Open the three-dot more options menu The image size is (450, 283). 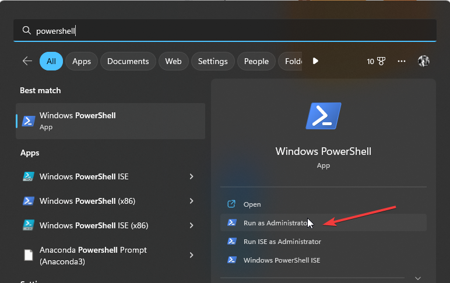[x=402, y=61]
